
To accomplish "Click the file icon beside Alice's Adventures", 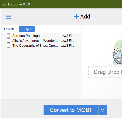I will (9, 40).
